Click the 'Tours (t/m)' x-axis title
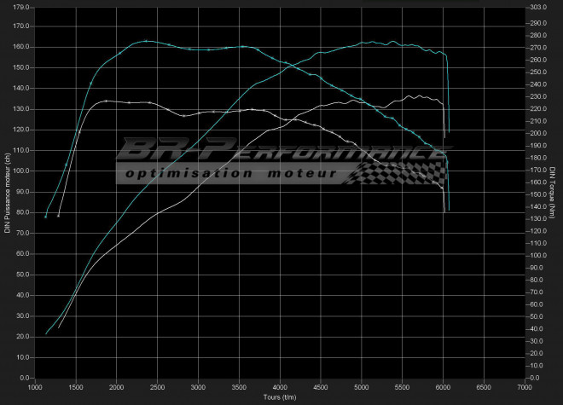Image resolution: width=563 pixels, height=405 pixels. pyautogui.click(x=280, y=396)
